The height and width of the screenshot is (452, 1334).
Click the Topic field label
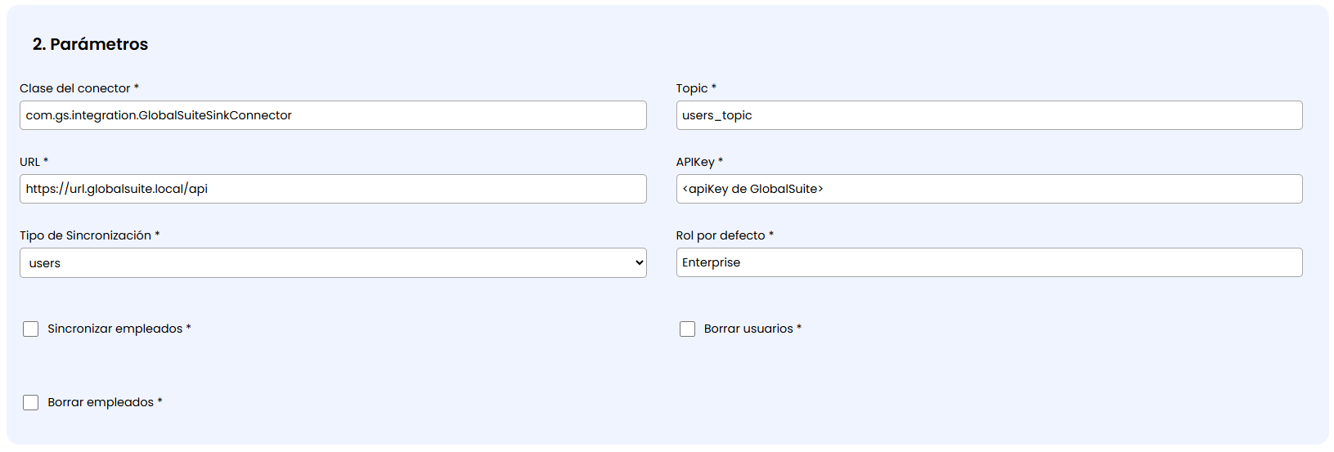tap(692, 88)
